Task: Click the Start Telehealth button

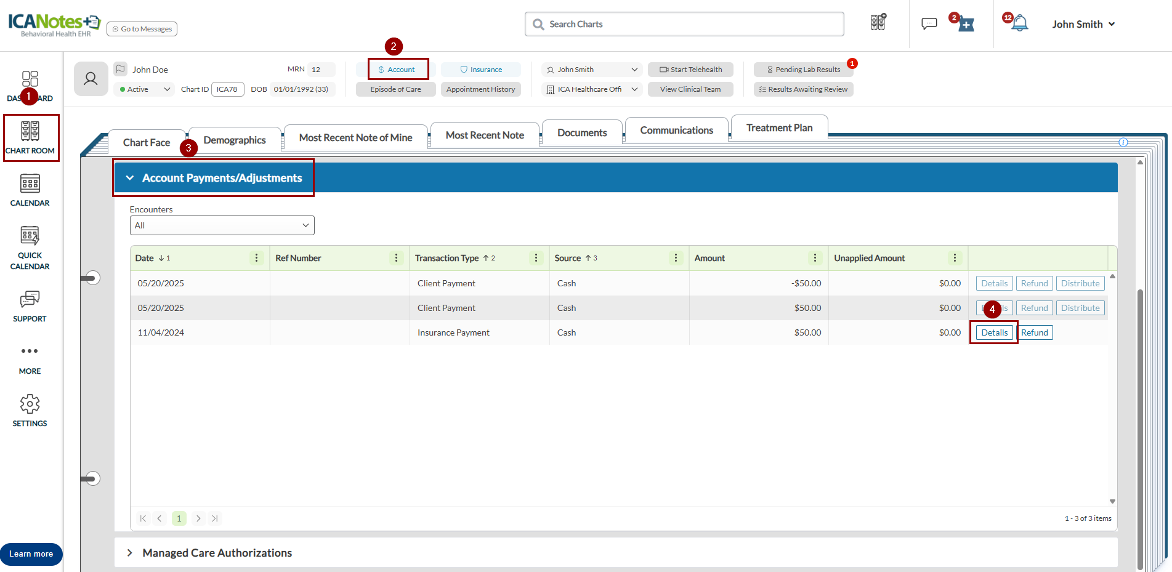Action: point(690,70)
